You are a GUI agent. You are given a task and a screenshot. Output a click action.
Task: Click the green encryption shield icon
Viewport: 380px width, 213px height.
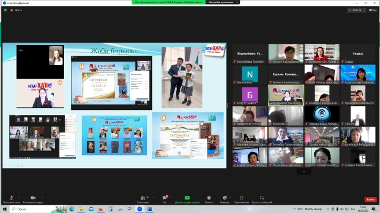5,10
